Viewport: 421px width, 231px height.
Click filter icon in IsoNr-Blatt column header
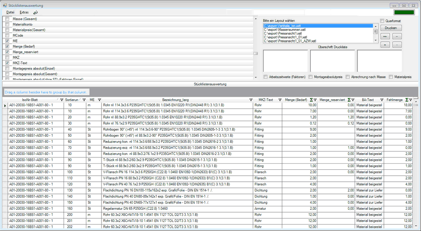coord(61,100)
